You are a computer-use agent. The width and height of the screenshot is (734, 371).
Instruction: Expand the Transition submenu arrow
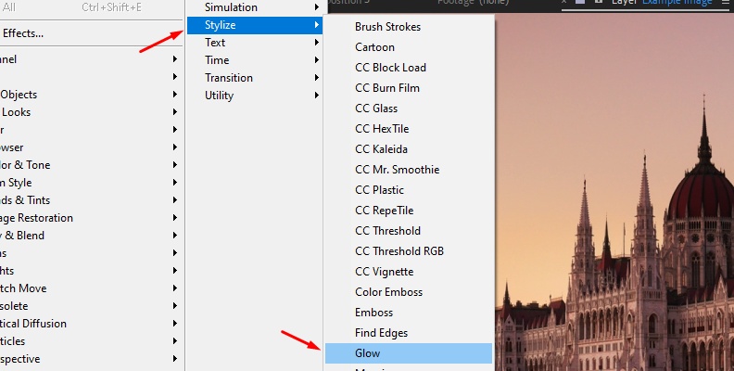(317, 78)
